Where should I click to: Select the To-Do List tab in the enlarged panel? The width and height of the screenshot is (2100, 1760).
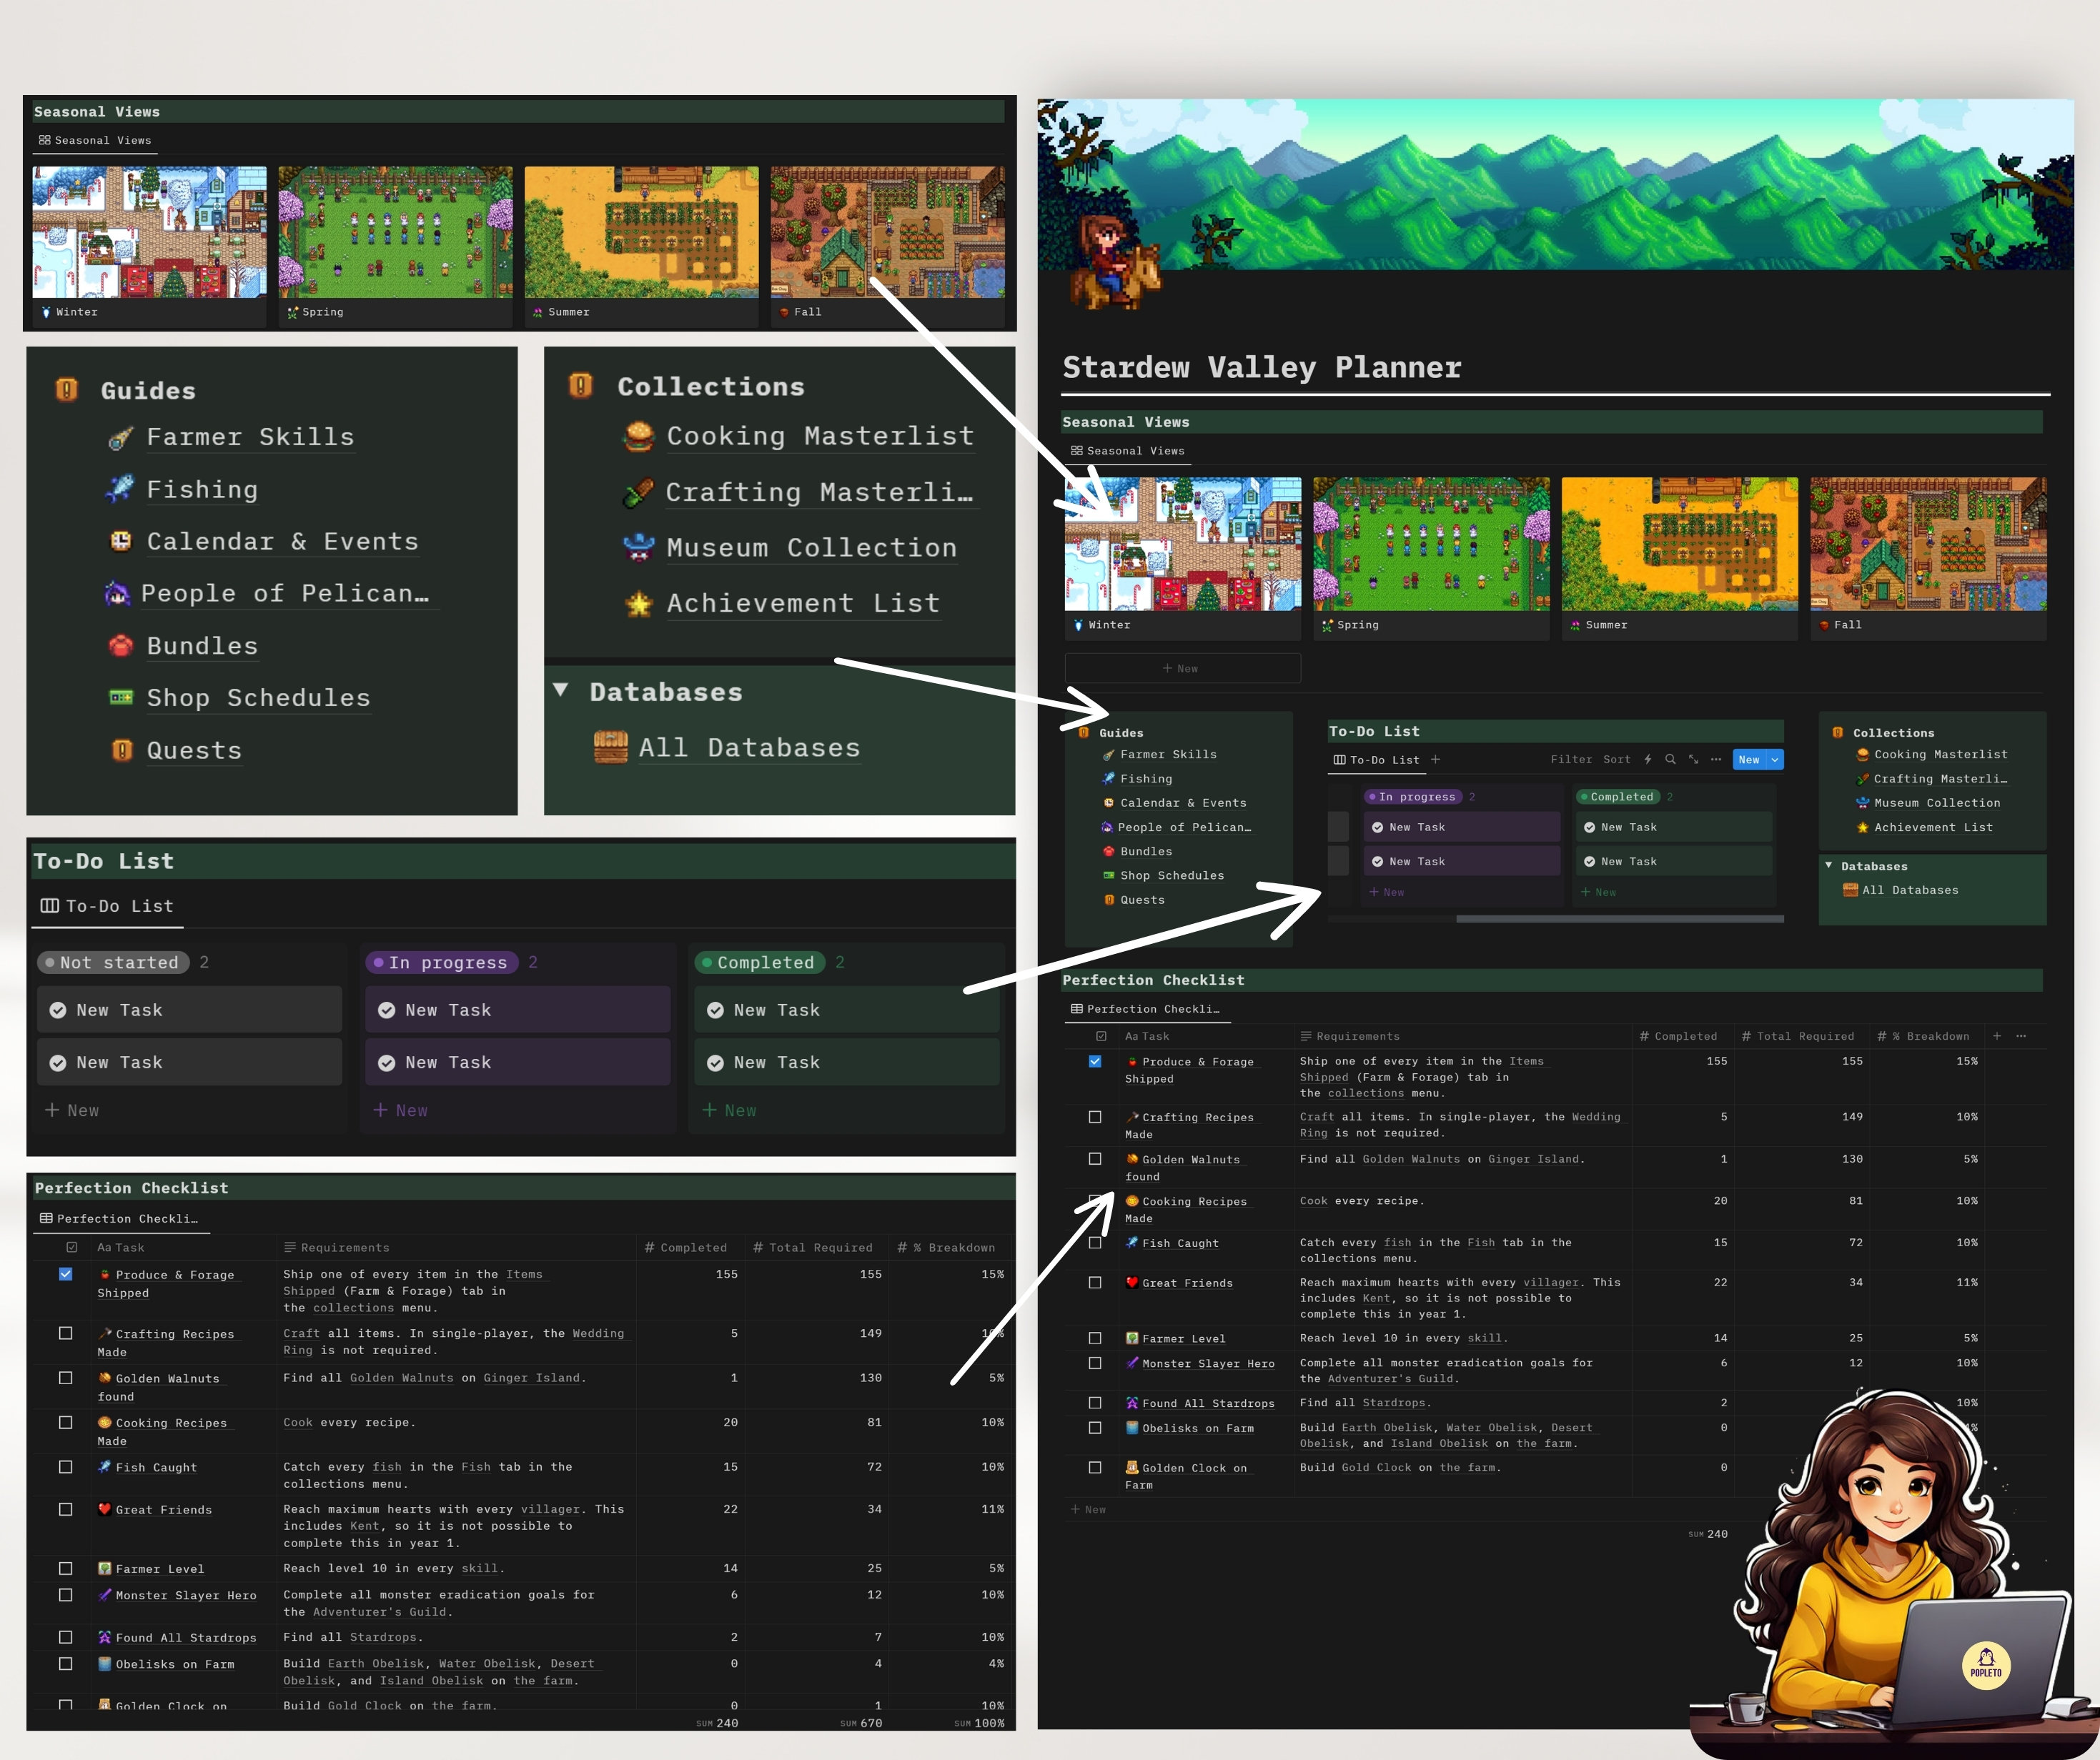point(107,906)
